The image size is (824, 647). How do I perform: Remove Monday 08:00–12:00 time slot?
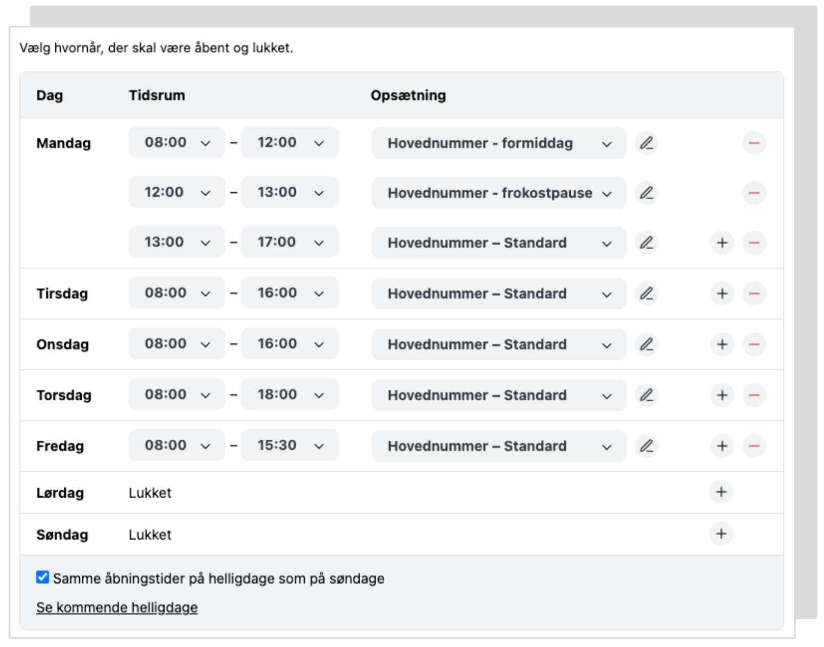[x=754, y=143]
